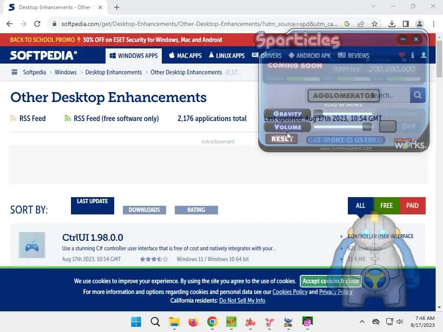This screenshot has width=443, height=332.
Task: Show hidden system tray icons
Action: [362, 322]
